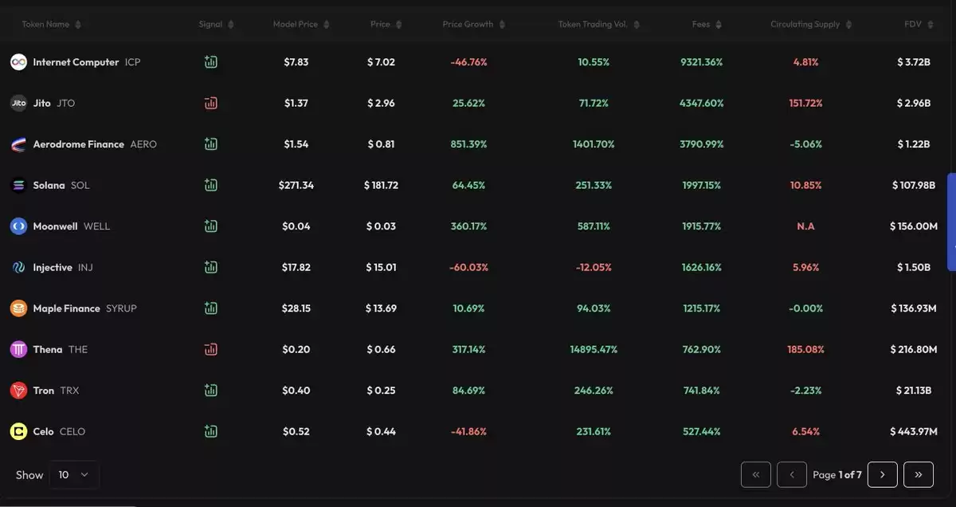Click the 851.39% price growth value

pos(468,144)
